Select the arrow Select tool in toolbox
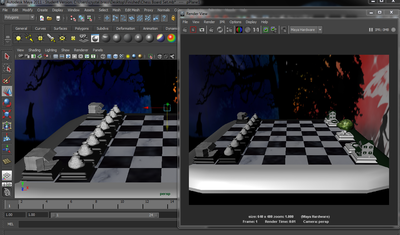The image size is (400, 235). tap(7, 56)
